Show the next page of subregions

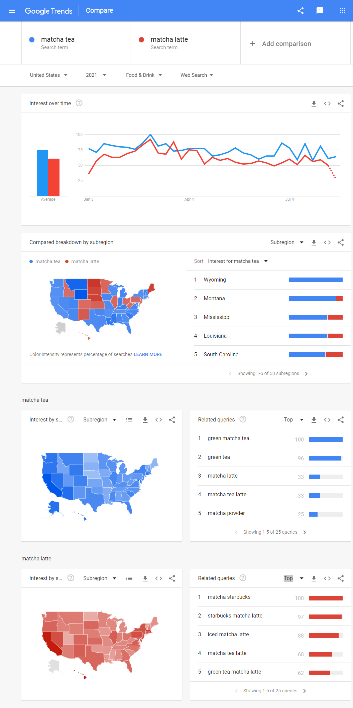pos(306,373)
